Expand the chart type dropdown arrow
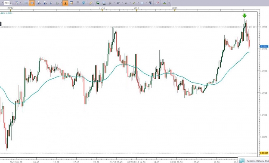The image size is (269, 163). pyautogui.click(x=21, y=3)
